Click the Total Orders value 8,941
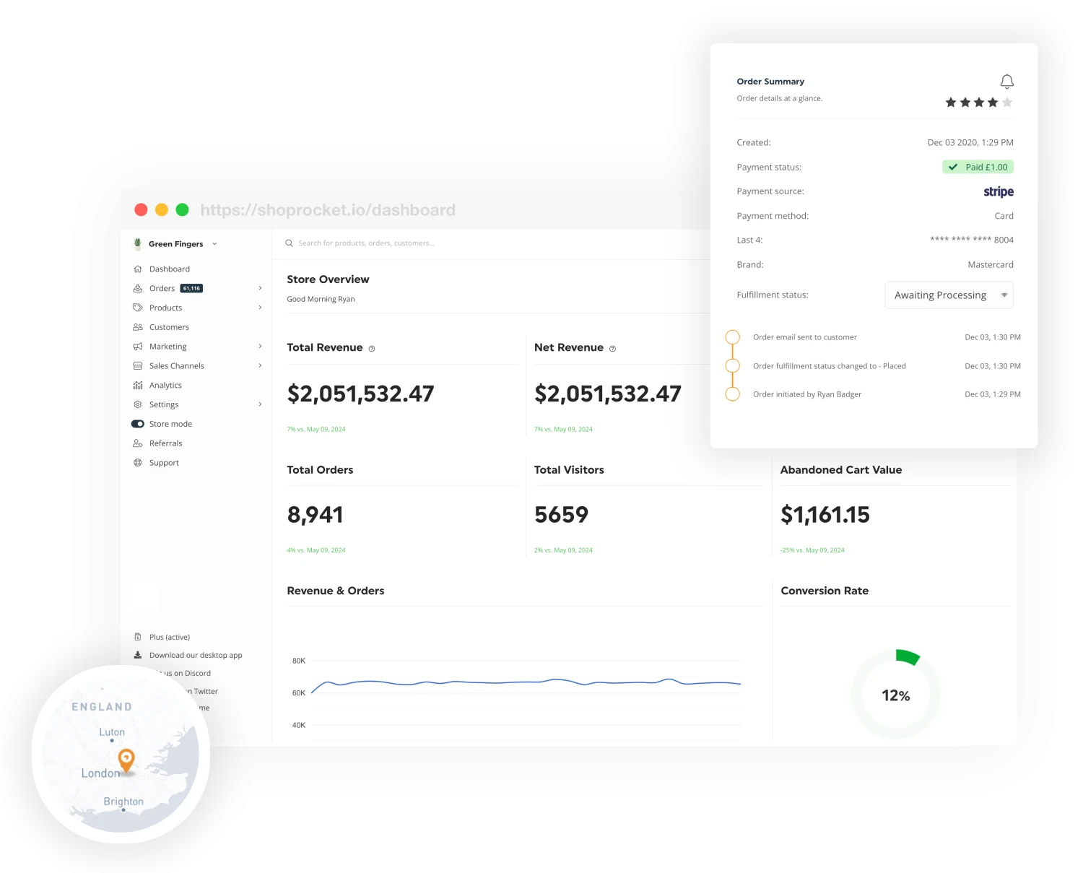This screenshot has height=873, width=1083. 315,515
